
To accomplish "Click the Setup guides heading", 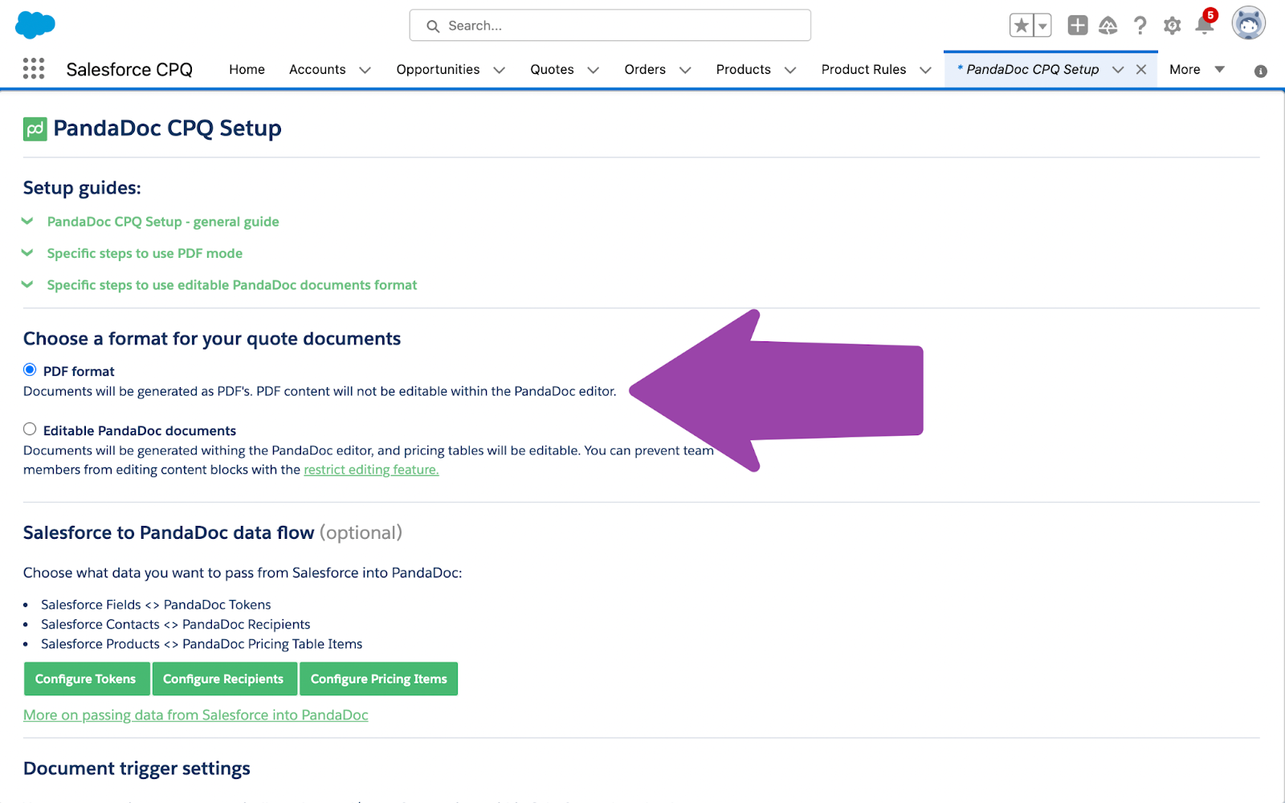I will [82, 188].
